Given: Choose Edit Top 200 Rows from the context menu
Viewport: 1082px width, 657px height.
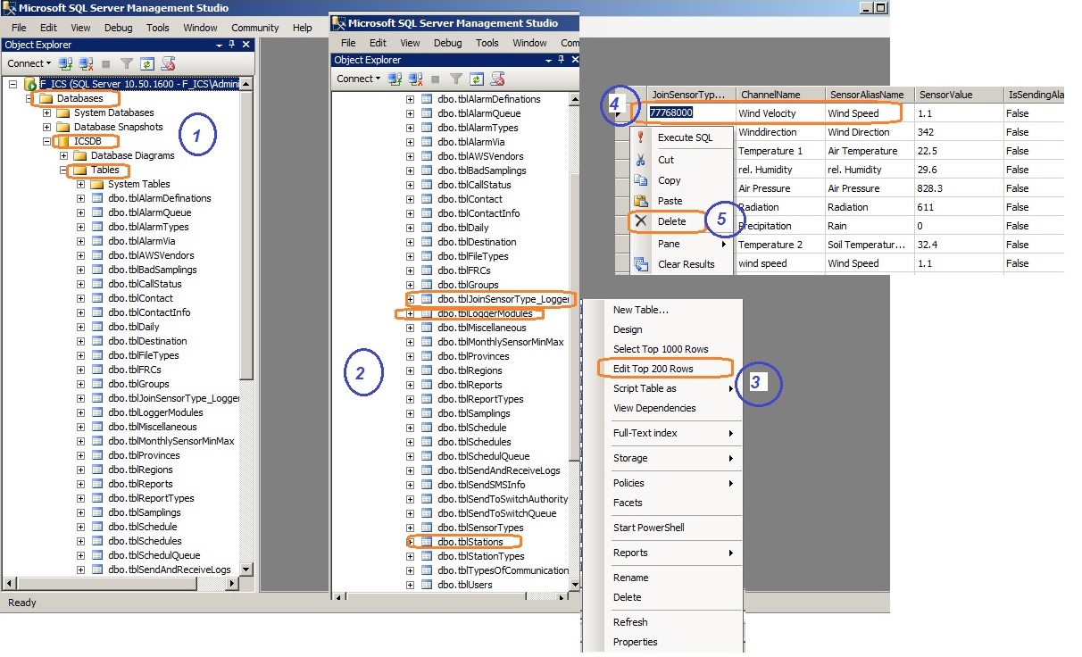Looking at the screenshot, I should tap(653, 369).
